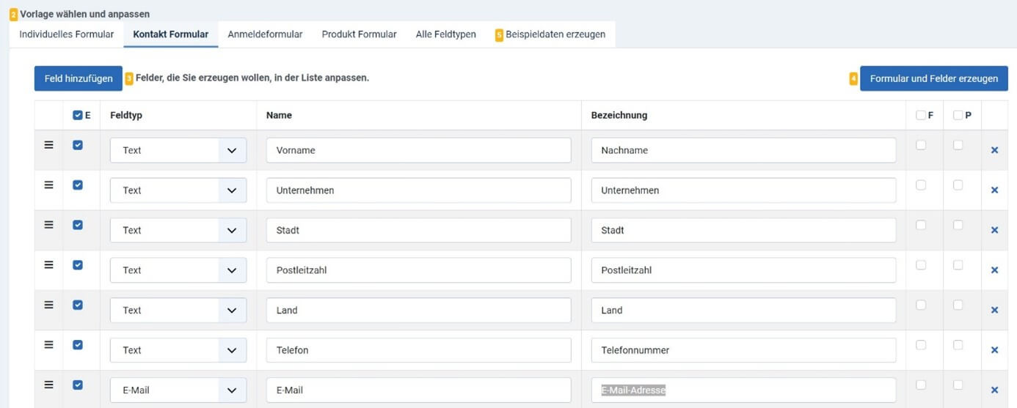The height and width of the screenshot is (408, 1017).
Task: Uncheck the E checkbox for Unternehmen row
Action: [x=78, y=185]
